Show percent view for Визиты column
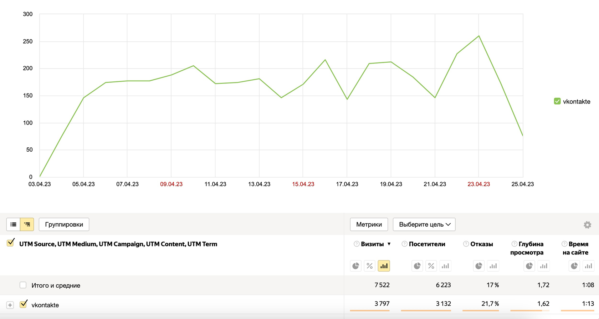 370,266
